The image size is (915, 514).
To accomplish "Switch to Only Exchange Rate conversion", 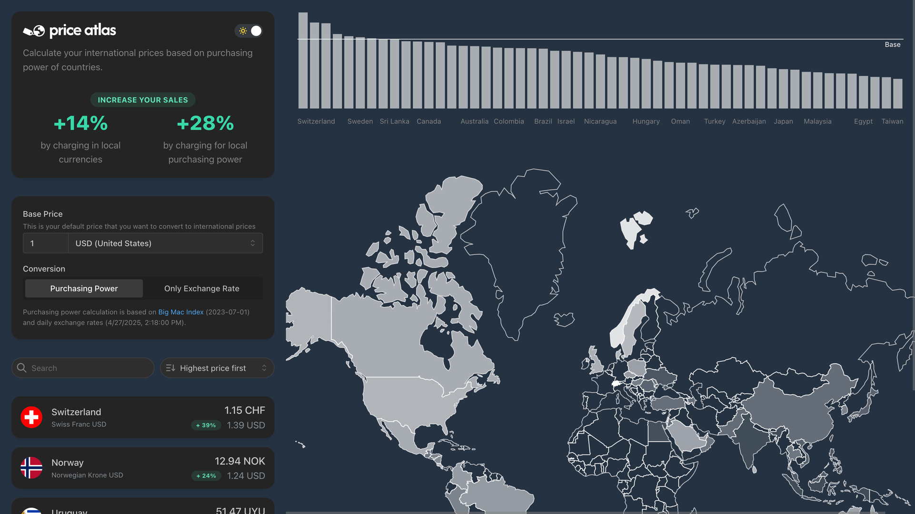I will tap(202, 289).
